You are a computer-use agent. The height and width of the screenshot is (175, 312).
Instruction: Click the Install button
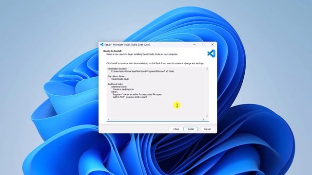191,129
